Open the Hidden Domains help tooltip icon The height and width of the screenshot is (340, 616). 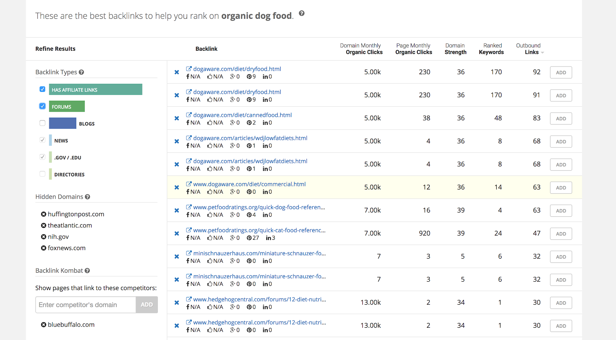87,197
